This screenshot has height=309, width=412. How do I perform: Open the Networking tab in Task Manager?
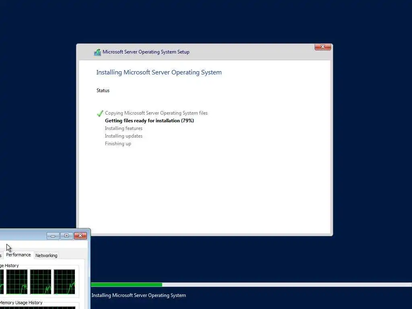[x=46, y=255]
